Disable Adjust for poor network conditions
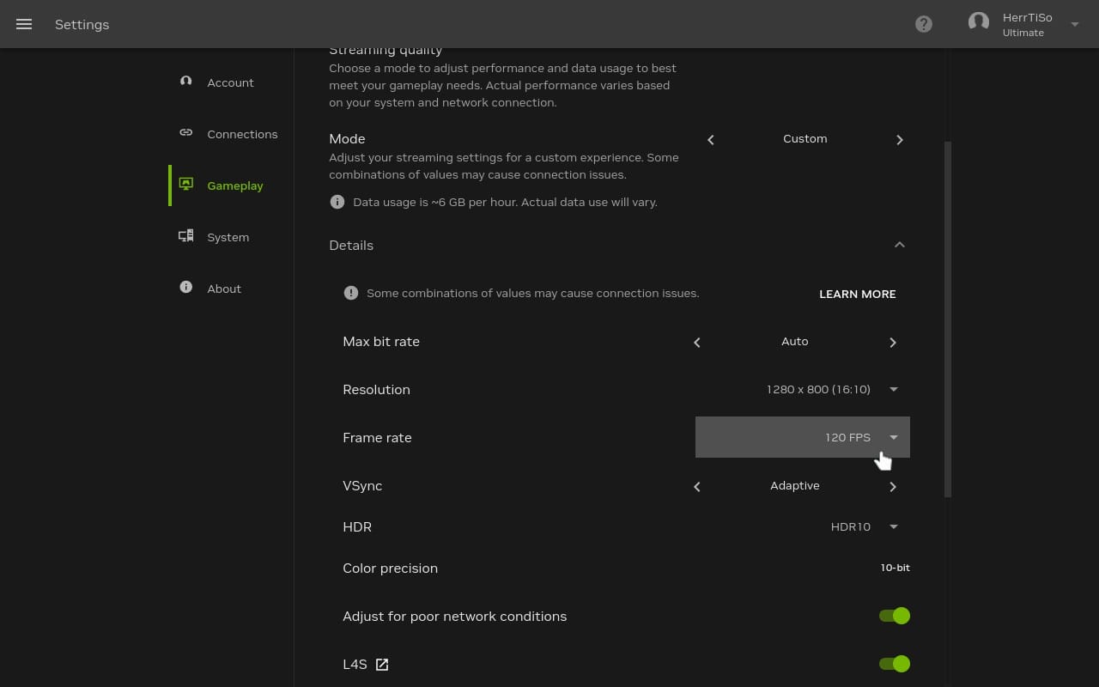Screen dimensions: 1099x687 coord(894,616)
